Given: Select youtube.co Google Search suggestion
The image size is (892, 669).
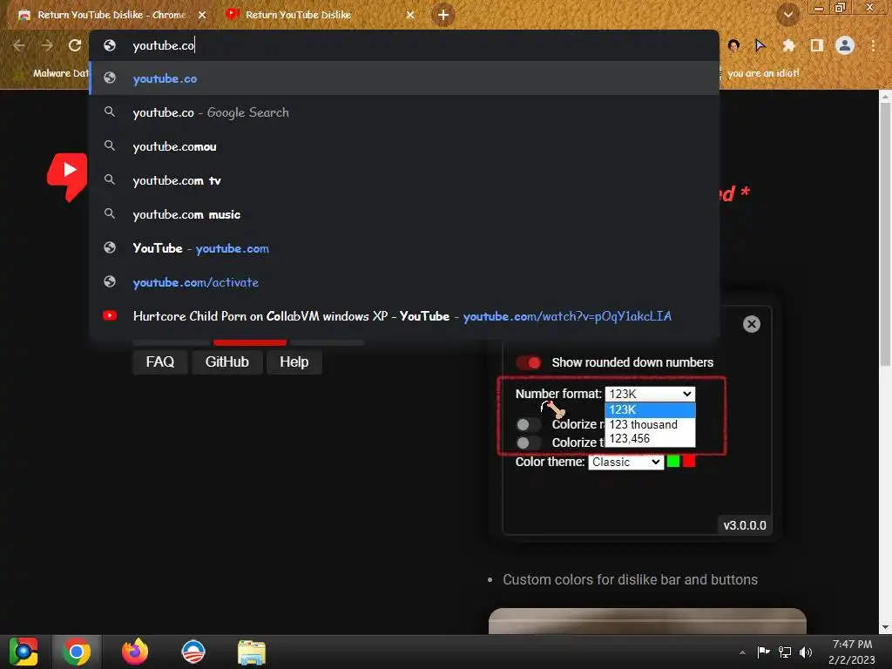Looking at the screenshot, I should (x=404, y=112).
